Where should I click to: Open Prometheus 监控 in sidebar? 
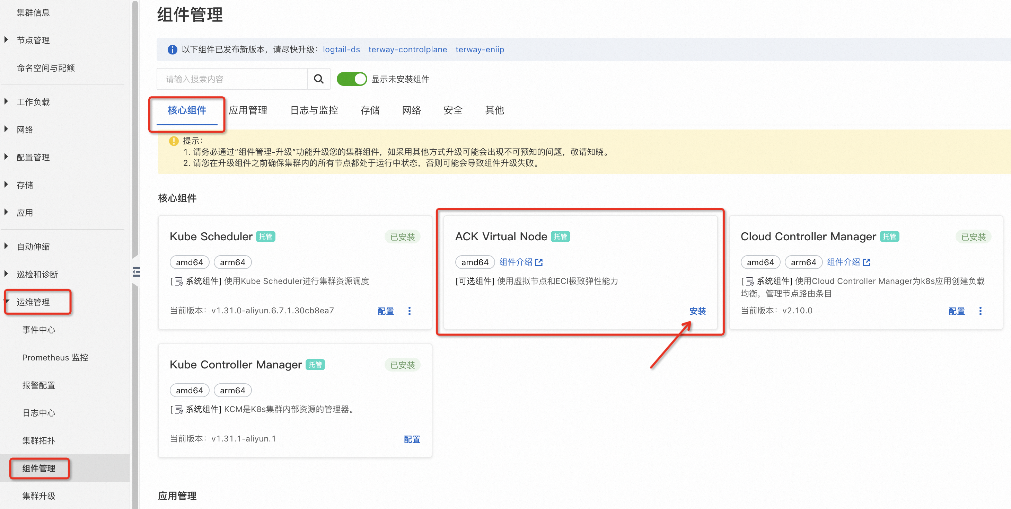pyautogui.click(x=55, y=357)
